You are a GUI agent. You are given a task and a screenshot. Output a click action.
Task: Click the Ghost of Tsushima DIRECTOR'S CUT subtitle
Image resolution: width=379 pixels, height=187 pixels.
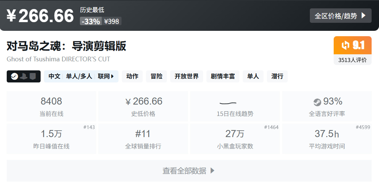58,59
